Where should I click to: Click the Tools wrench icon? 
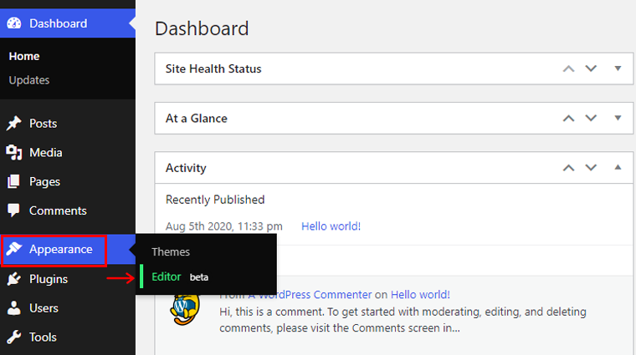tap(14, 337)
